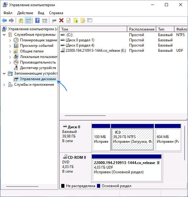Expand the Службы и приложения node
The image size is (188, 197).
[4, 85]
